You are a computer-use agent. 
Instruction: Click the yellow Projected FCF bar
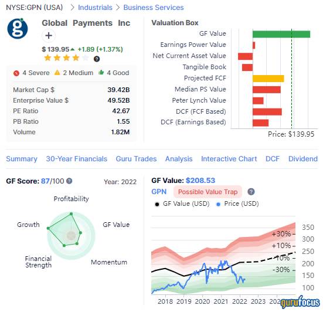click(268, 79)
